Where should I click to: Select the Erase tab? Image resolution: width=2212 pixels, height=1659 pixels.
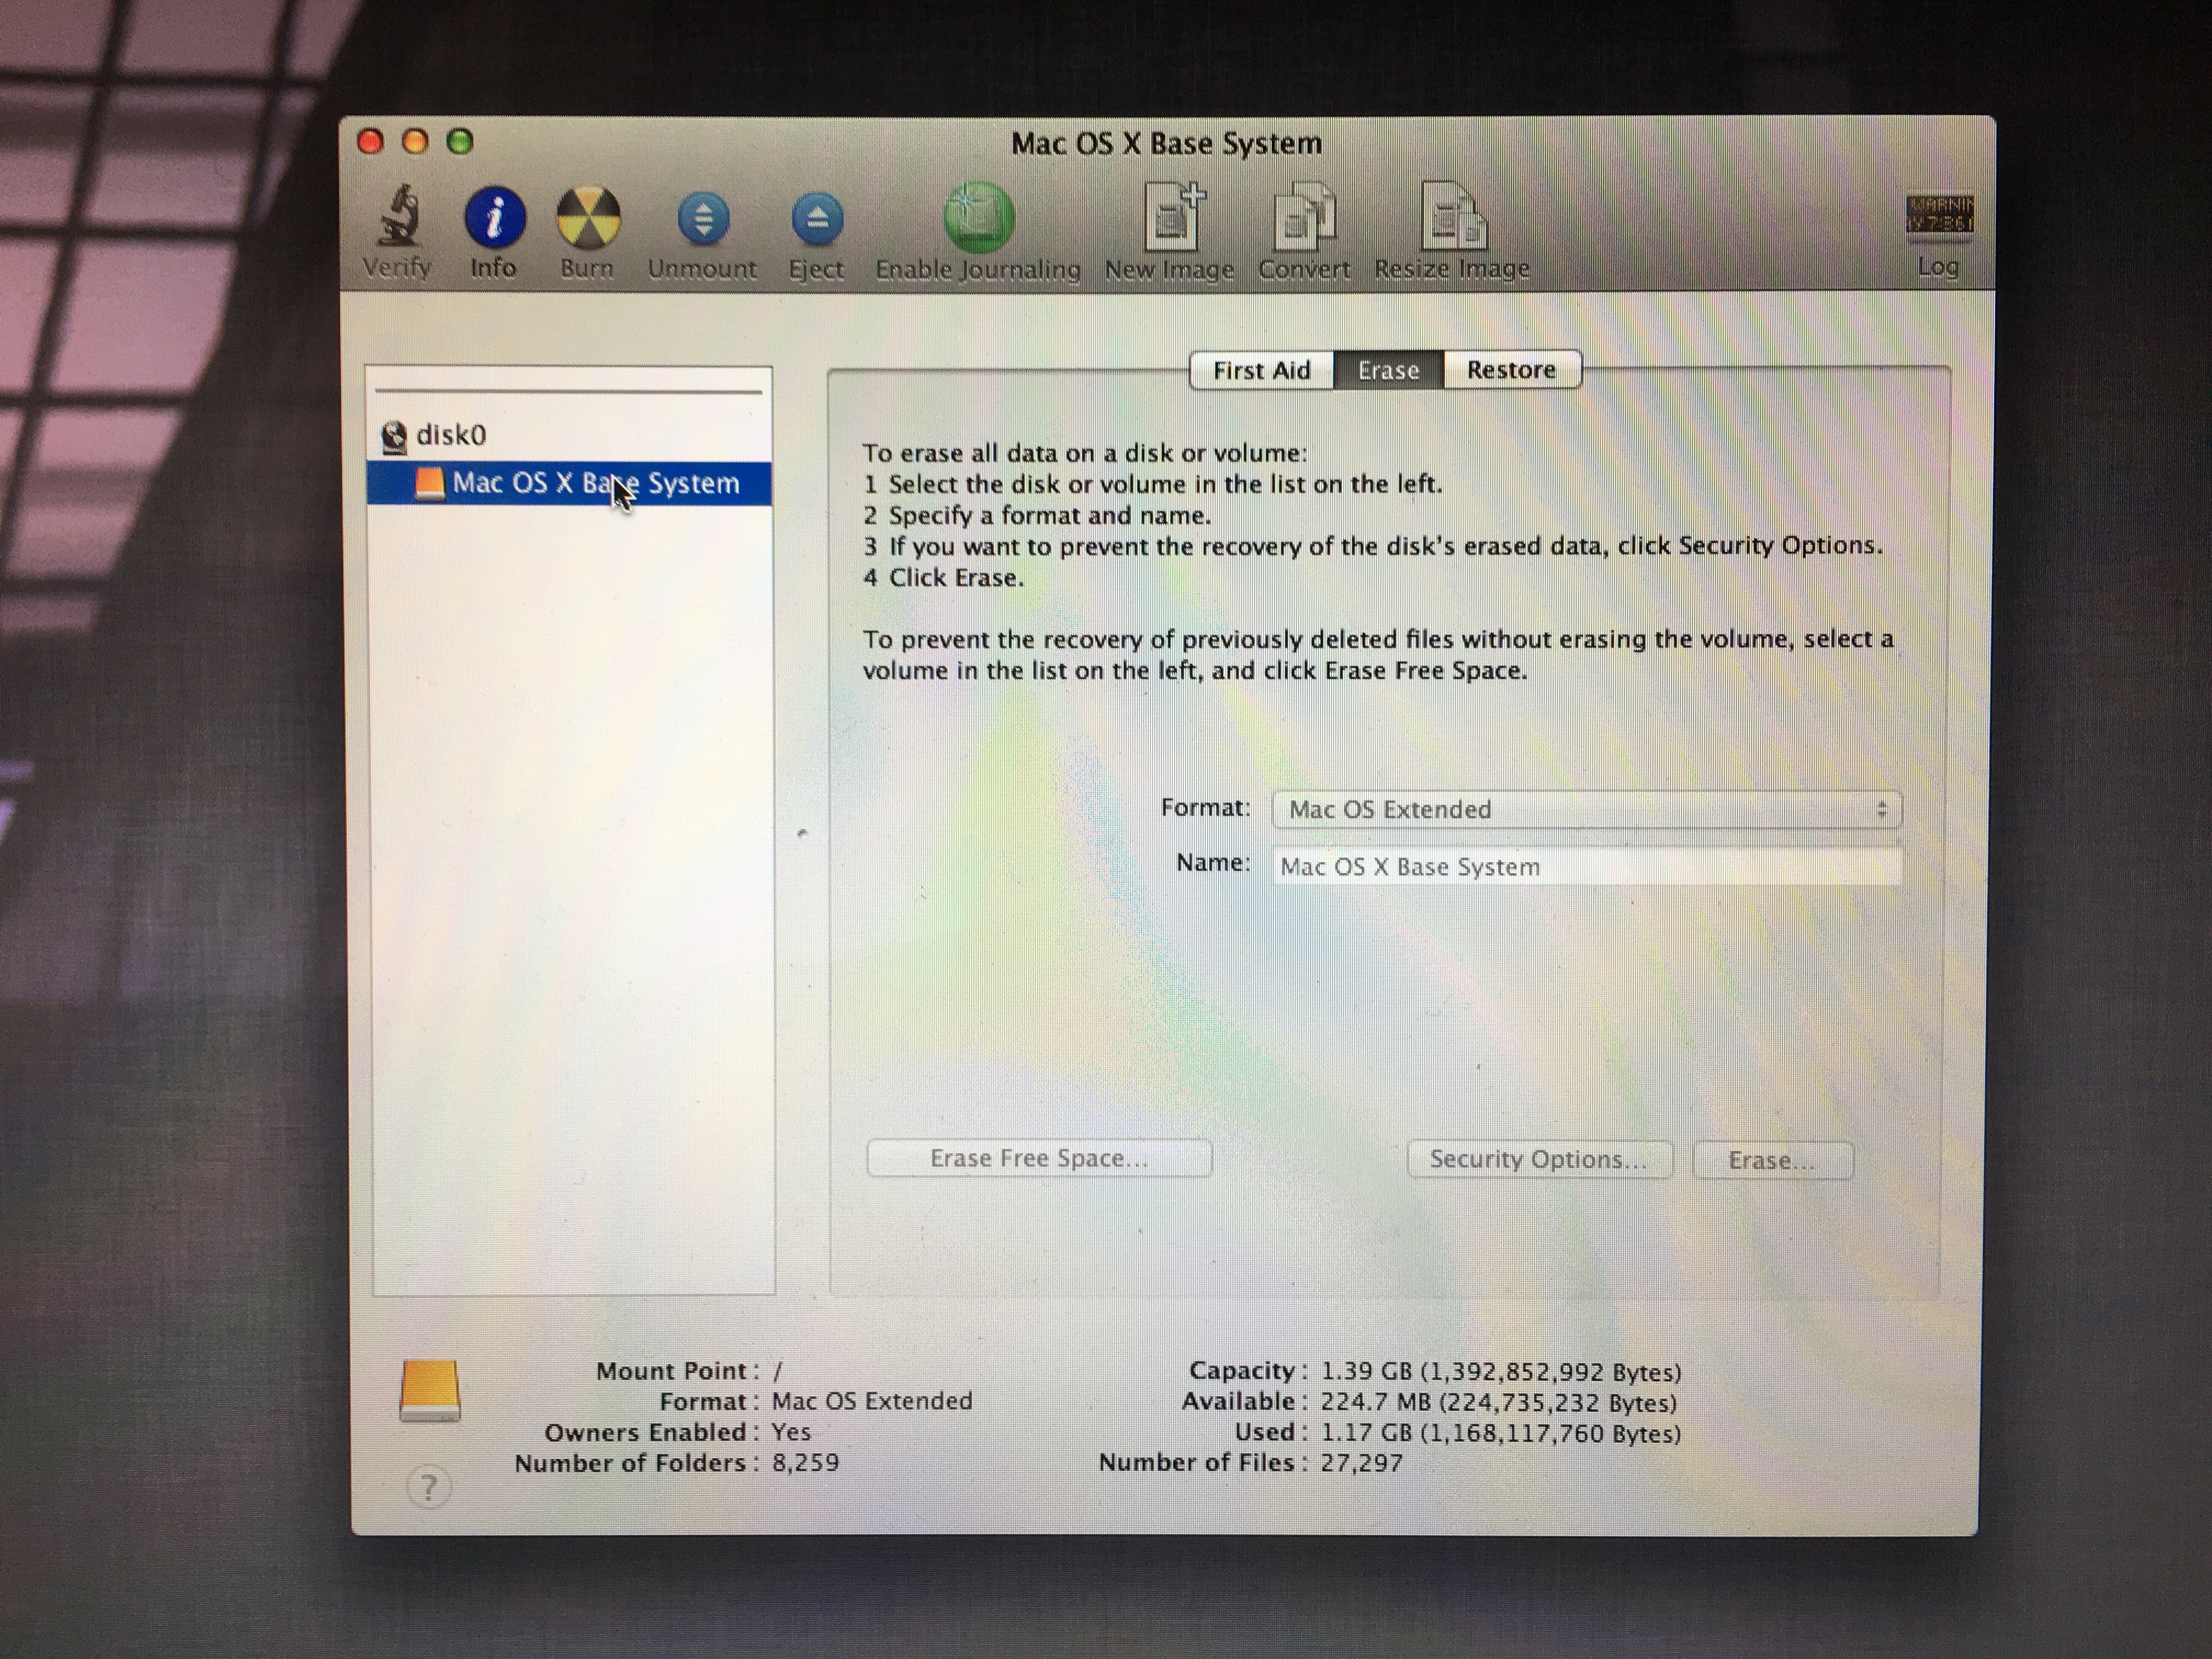point(1388,370)
